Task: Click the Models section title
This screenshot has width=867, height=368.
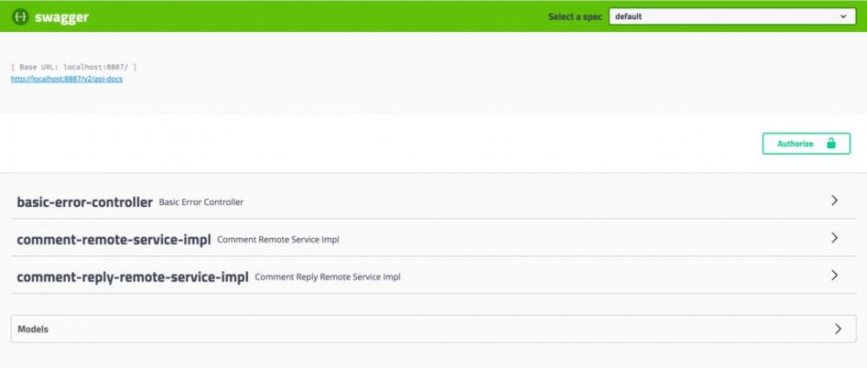Action: click(x=33, y=329)
